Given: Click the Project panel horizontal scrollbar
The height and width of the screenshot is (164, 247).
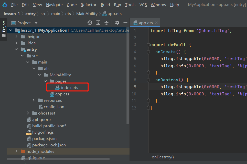Looking at the screenshot, I should [x=58, y=159].
